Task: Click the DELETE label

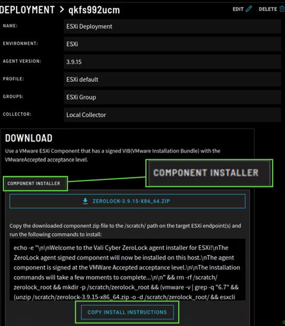Action: point(268,9)
